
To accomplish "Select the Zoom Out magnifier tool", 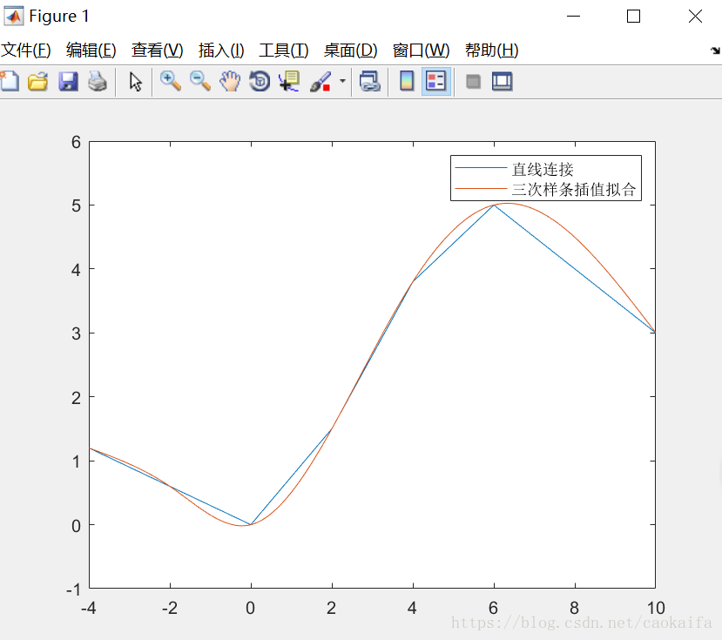I will pyautogui.click(x=200, y=82).
